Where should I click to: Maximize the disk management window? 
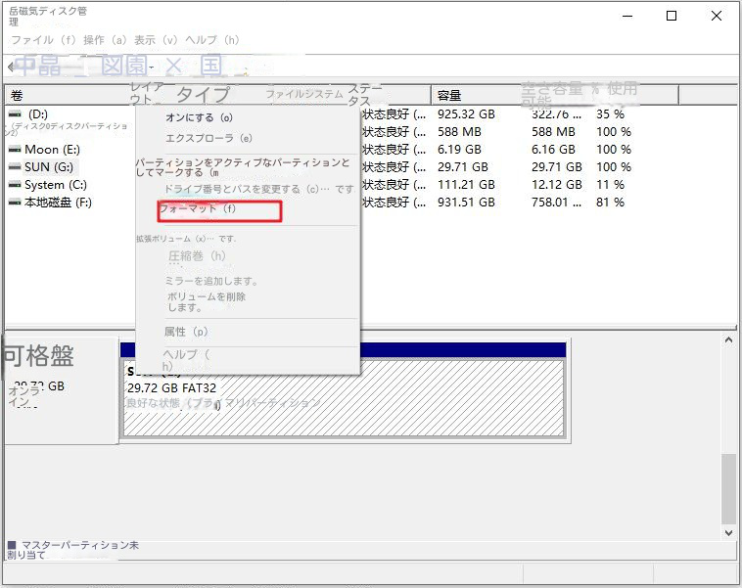pos(672,16)
